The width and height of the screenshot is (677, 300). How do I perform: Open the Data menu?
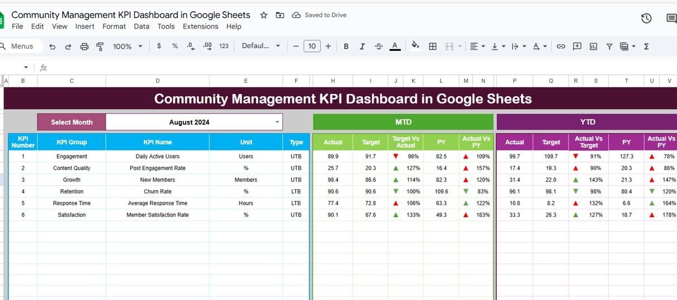click(142, 26)
